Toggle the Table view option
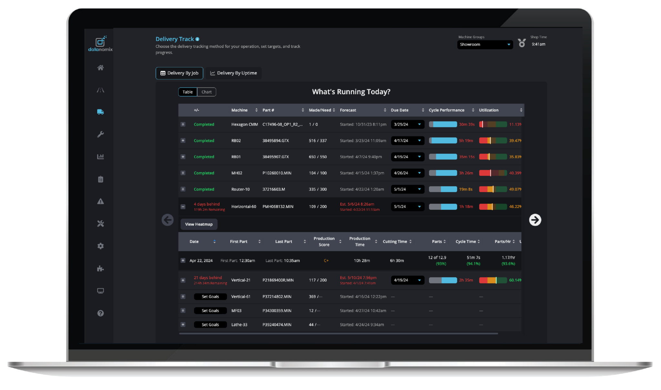 pyautogui.click(x=188, y=92)
